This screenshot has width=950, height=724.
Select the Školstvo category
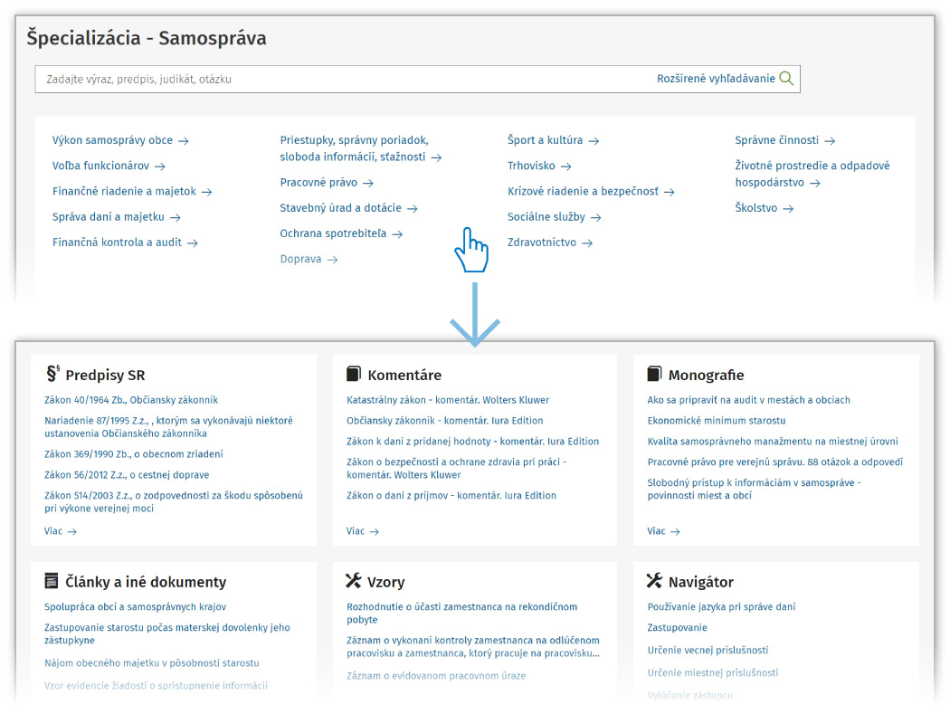(x=755, y=208)
